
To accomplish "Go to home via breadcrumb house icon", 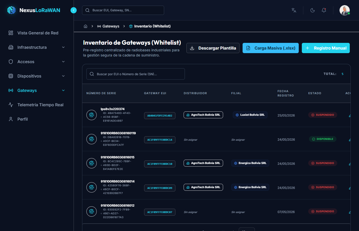I will tap(86, 26).
